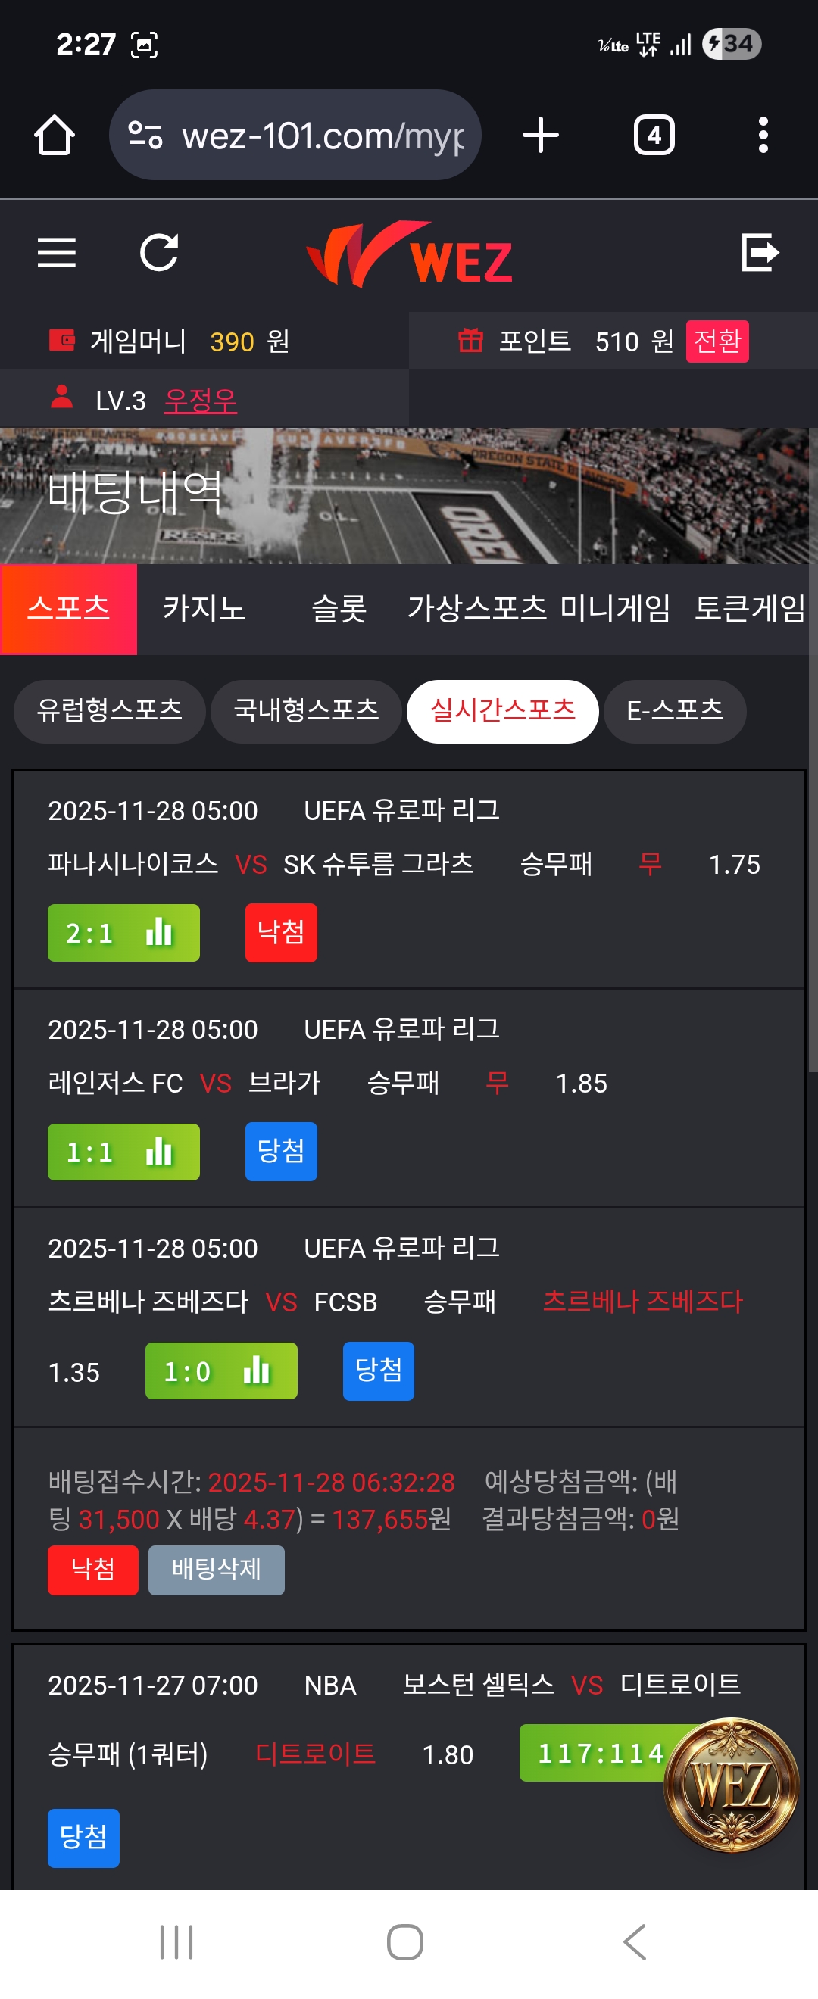Select the 국내형스포츠 filter pill
The image size is (818, 1999).
click(306, 711)
